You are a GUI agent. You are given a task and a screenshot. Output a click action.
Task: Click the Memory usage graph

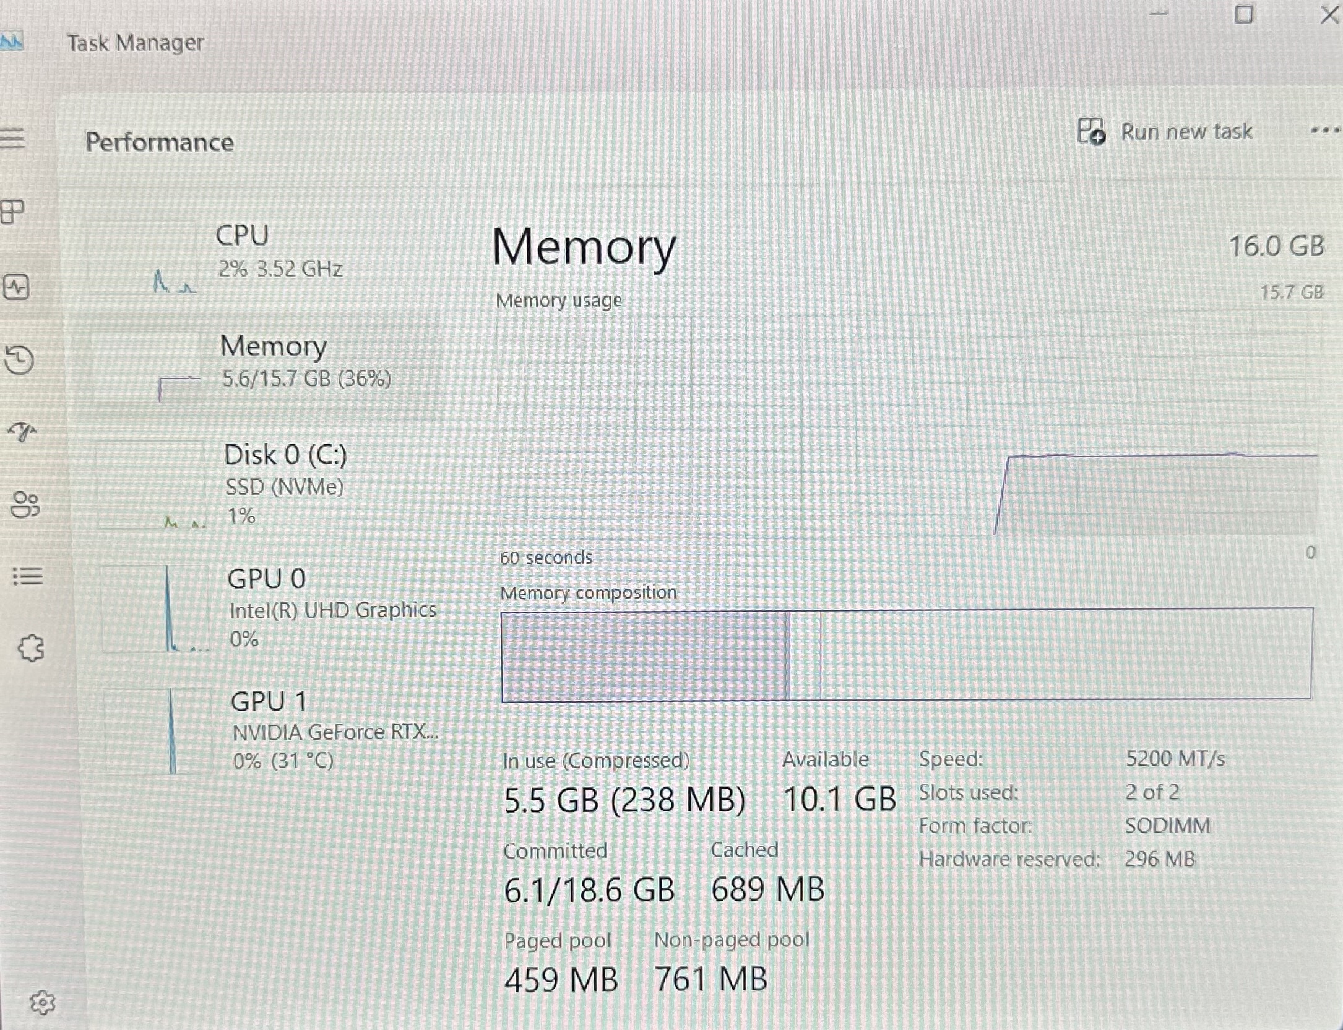907,426
